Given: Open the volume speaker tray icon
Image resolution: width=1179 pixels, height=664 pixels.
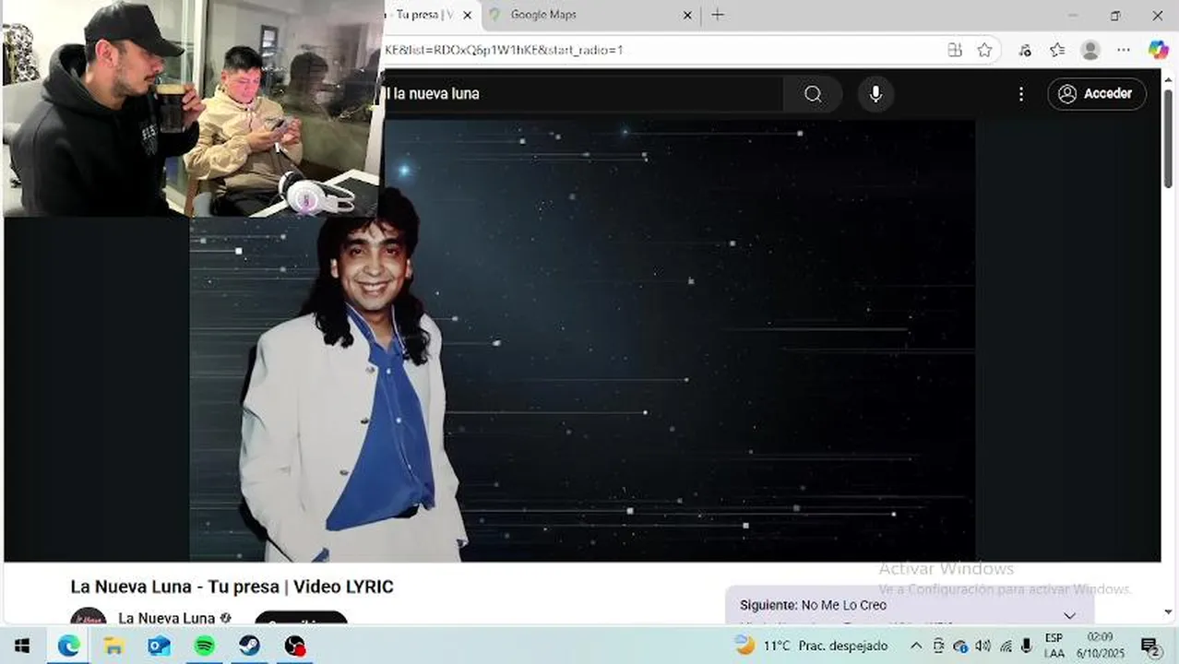Looking at the screenshot, I should tap(982, 646).
